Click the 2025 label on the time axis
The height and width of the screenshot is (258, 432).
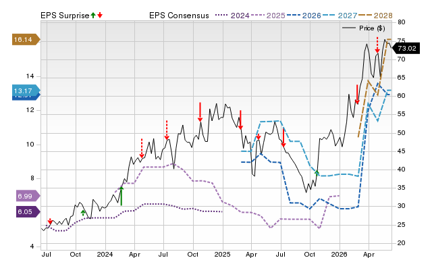point(222,254)
